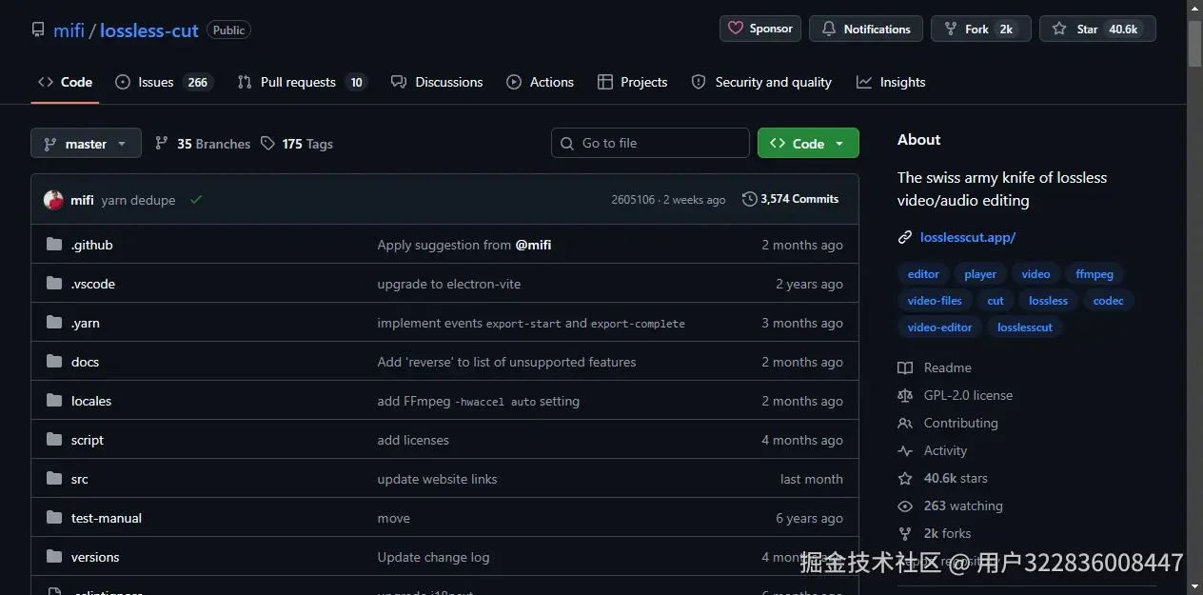View the 175 Tags link
This screenshot has width=1203, height=595.
(297, 144)
